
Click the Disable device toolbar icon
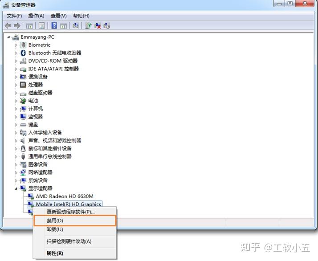coord(107,26)
